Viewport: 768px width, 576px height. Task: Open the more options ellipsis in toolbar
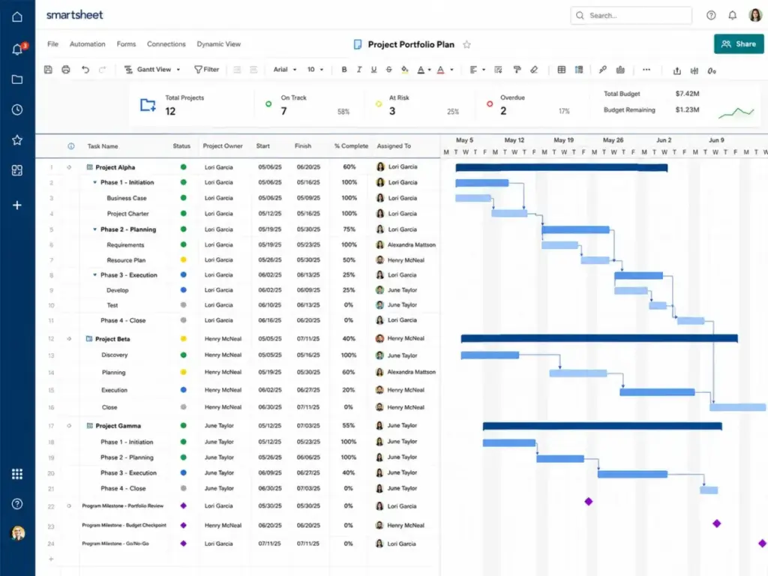pyautogui.click(x=646, y=70)
